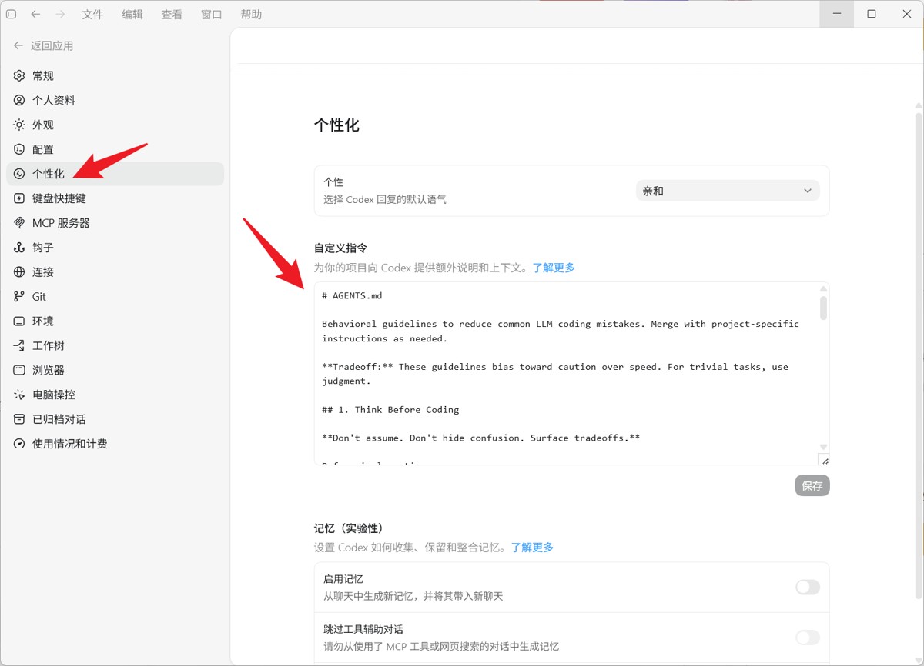
Task: Click the instructions box scroll up arrow
Action: (x=823, y=288)
